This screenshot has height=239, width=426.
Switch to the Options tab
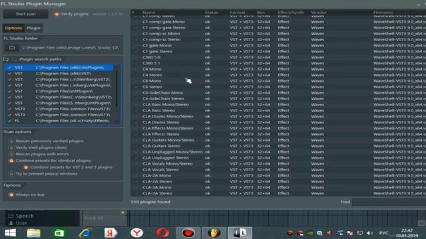coord(13,28)
